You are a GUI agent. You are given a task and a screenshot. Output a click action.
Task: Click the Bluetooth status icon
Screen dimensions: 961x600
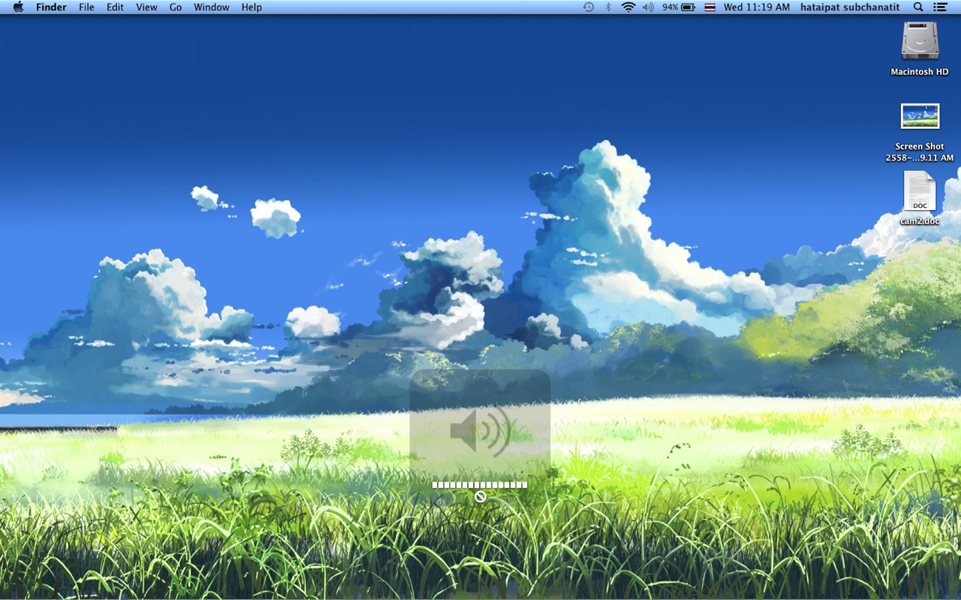coord(609,7)
